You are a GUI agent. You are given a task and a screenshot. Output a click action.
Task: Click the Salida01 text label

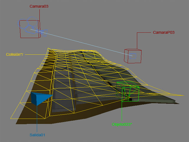(37, 135)
